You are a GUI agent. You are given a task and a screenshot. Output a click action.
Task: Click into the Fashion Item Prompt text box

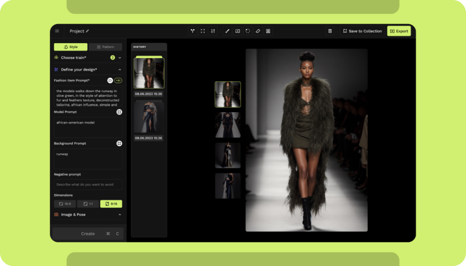coord(88,96)
